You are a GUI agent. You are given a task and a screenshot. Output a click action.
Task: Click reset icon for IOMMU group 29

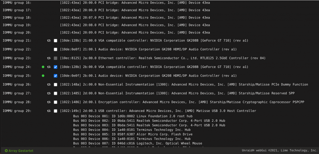(x=49, y=111)
